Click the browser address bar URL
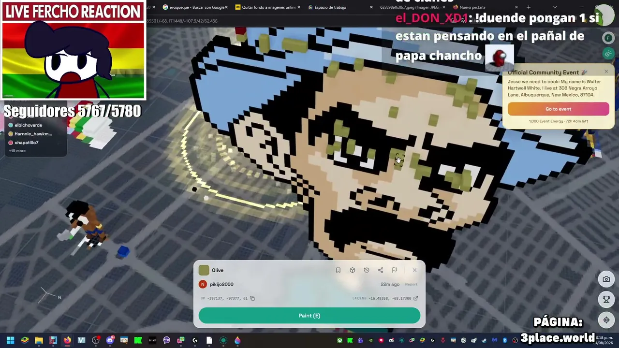This screenshot has width=619, height=348. coord(182,21)
